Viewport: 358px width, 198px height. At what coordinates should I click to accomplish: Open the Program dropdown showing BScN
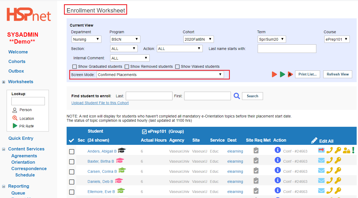pos(125,39)
